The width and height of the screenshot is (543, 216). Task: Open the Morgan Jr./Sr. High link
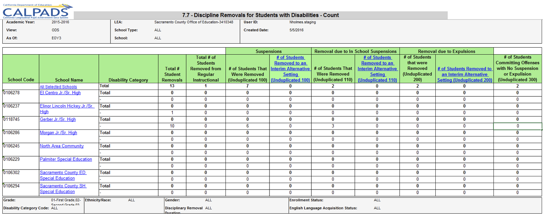[x=59, y=133]
